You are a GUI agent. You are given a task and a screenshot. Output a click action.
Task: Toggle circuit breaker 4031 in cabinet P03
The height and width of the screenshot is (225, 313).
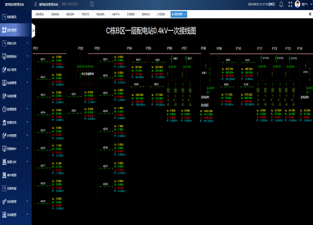click(105, 63)
